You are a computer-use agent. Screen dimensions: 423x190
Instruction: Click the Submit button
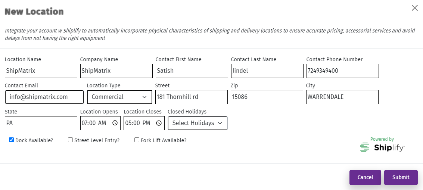tap(401, 177)
